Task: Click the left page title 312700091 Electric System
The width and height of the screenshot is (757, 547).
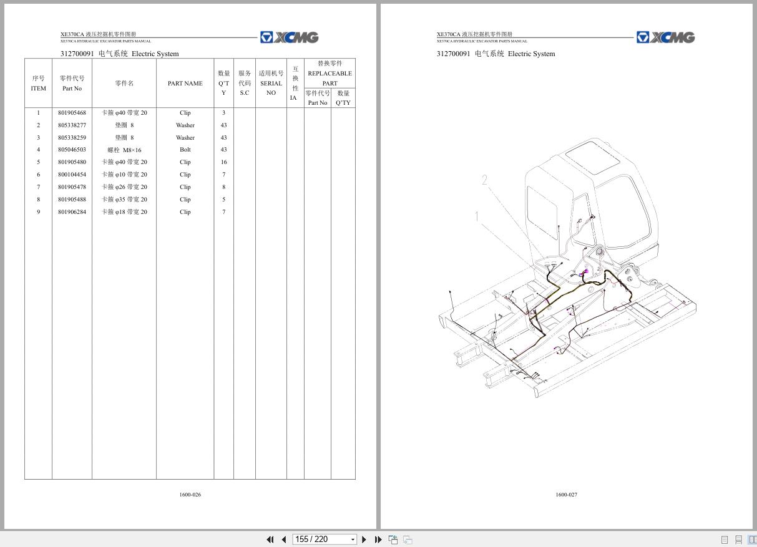Action: [120, 54]
